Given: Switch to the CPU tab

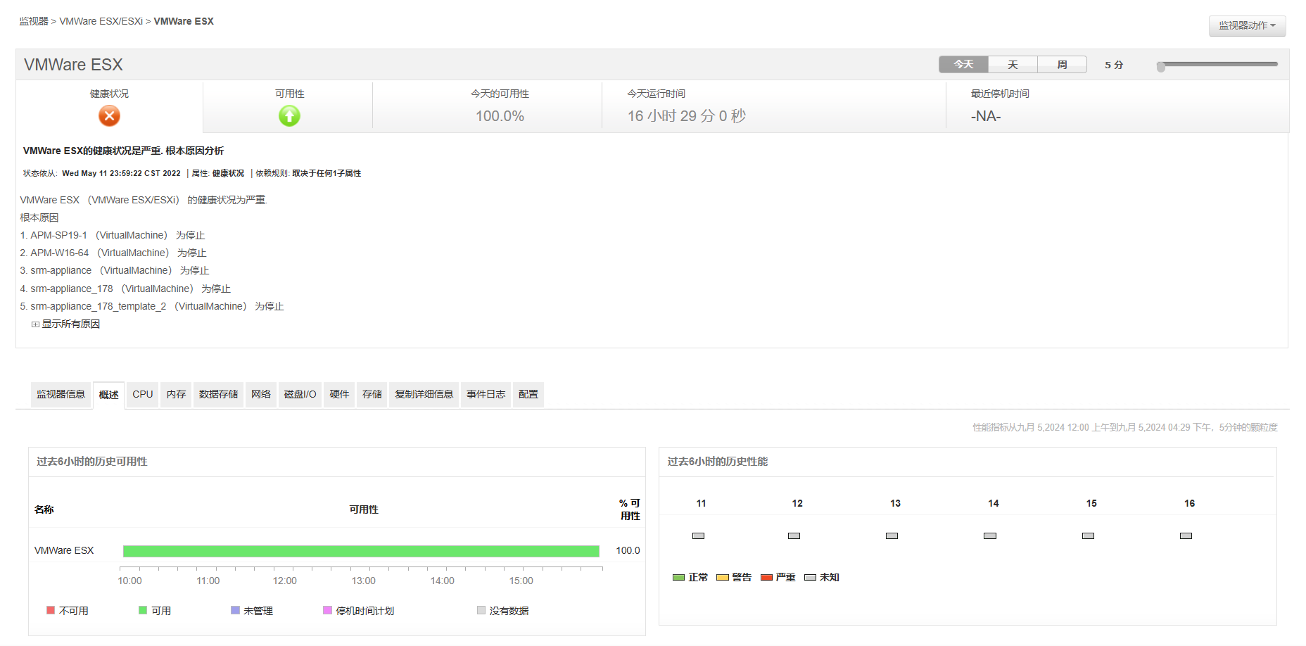Looking at the screenshot, I should (143, 394).
